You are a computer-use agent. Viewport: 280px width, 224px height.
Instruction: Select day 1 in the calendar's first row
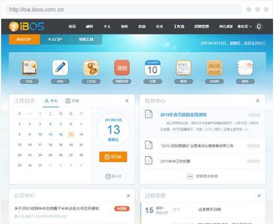20,124
